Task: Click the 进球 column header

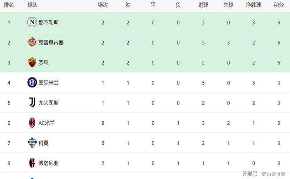Action: pos(203,5)
